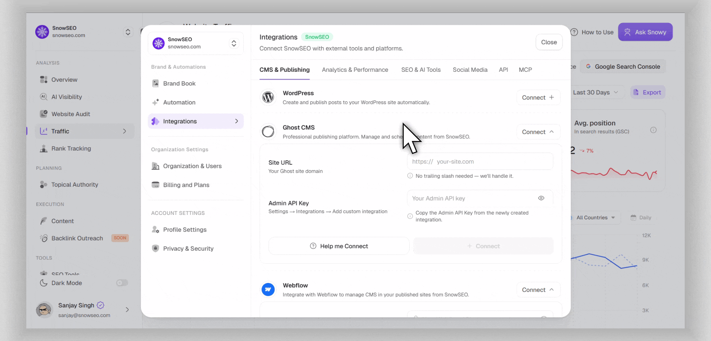Switch to the API tab
Viewport: 711px width, 341px height.
504,70
